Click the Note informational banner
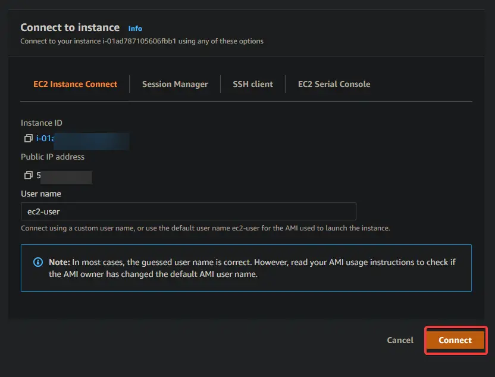Screen dimensions: 495x377 click(246, 267)
